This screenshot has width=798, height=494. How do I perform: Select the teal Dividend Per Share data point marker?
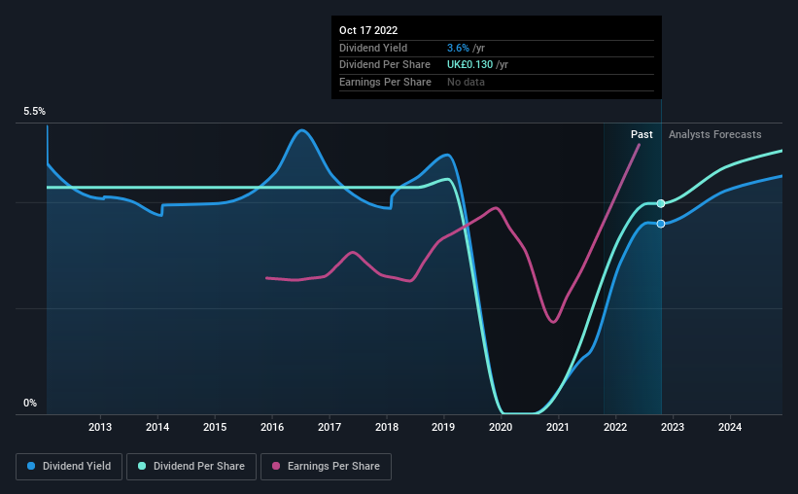coord(661,203)
